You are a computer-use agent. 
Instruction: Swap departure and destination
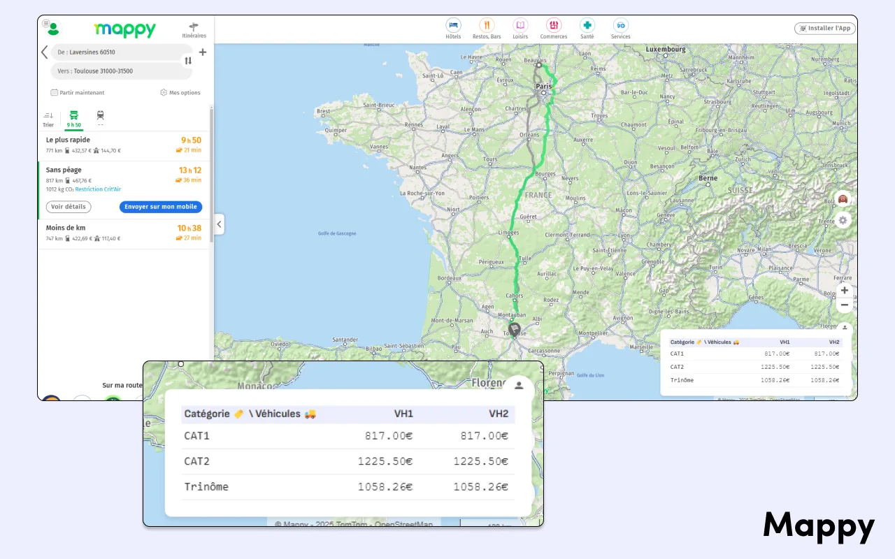(x=188, y=61)
